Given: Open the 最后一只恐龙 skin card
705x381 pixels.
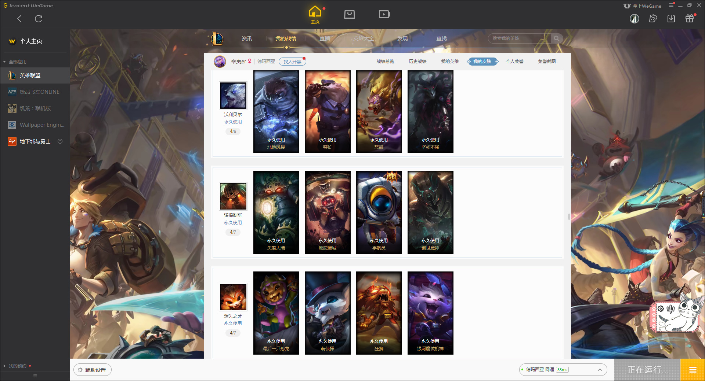Looking at the screenshot, I should (276, 313).
